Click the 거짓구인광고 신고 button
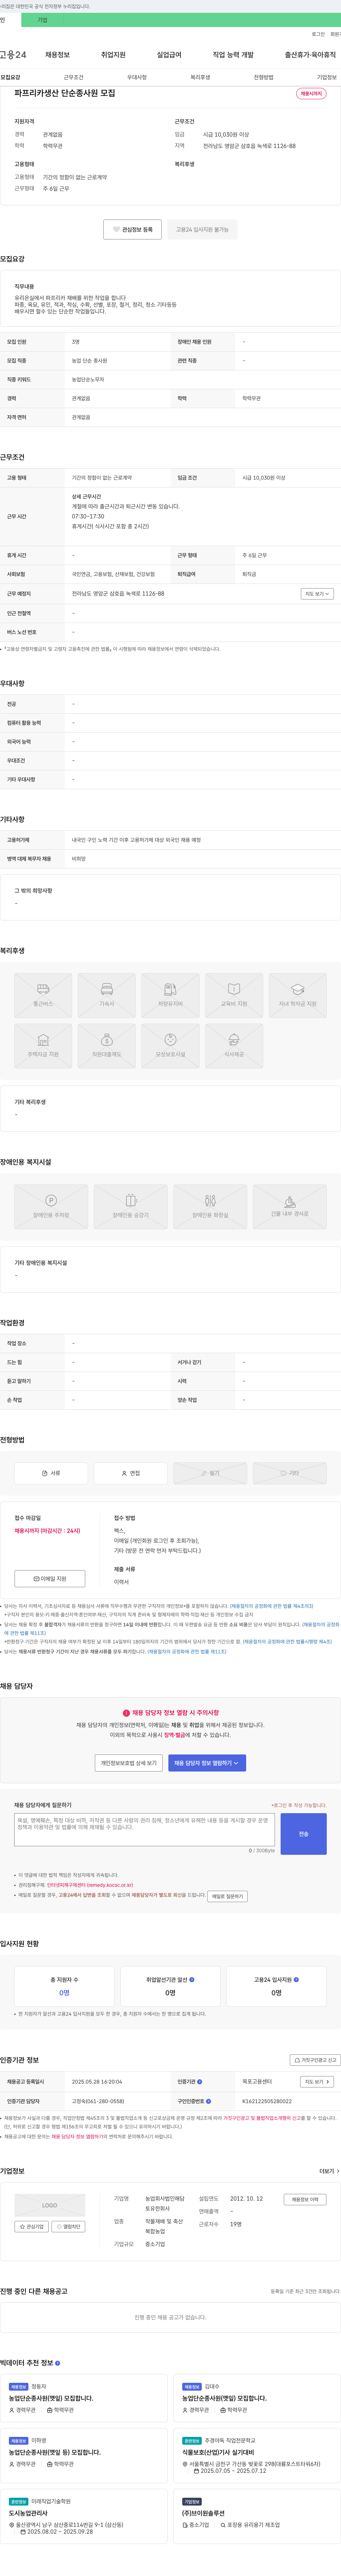The width and height of the screenshot is (341, 2576). tap(315, 2060)
